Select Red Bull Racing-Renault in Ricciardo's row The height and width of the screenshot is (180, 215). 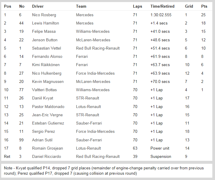point(98,156)
